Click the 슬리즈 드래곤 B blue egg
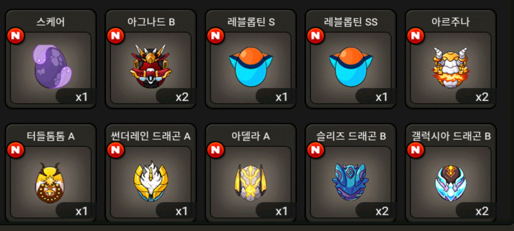Screen dimensions: 514x231 [x=351, y=182]
